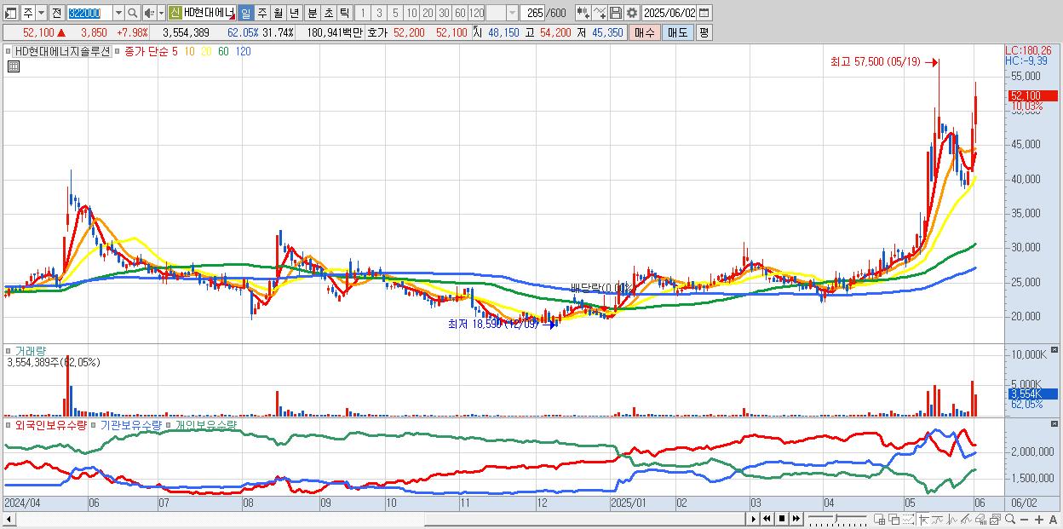
Task: Open stock code history dropdown arrow
Action: 118,13
